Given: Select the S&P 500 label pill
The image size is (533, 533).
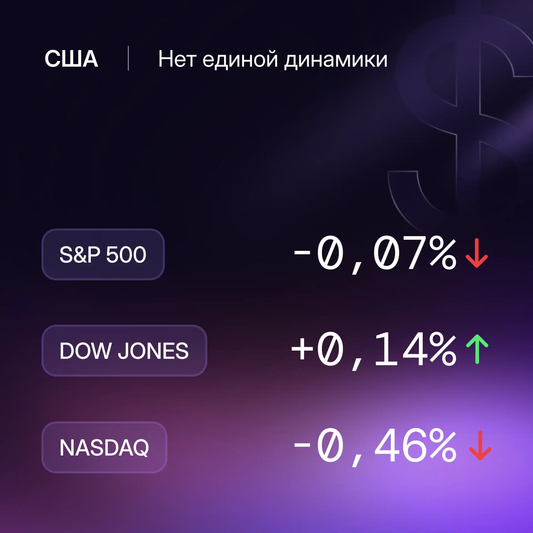Looking at the screenshot, I should coord(103,254).
